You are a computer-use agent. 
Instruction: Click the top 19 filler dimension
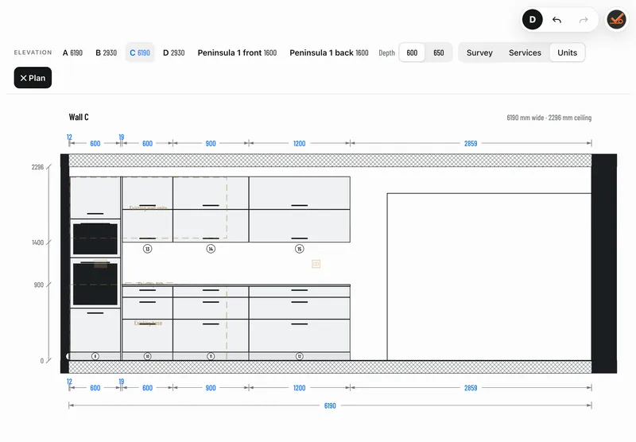click(x=122, y=137)
